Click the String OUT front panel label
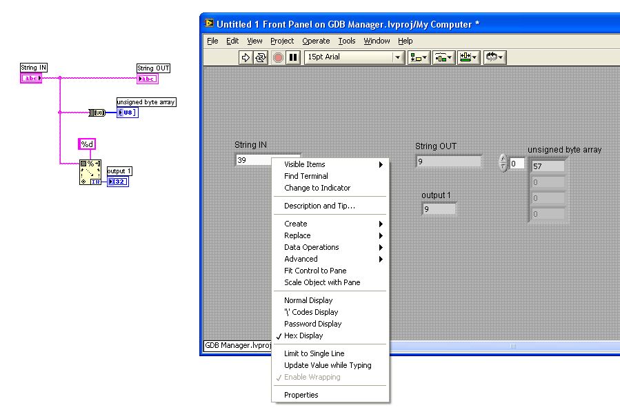Screen dimensions: 620x419 coord(436,146)
